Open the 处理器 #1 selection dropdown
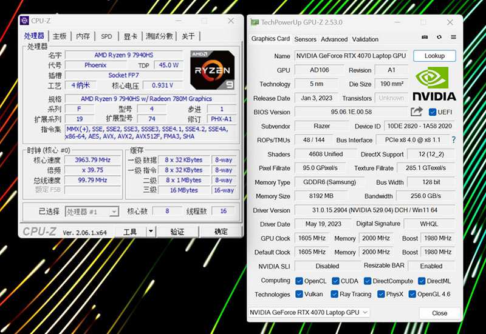 [92, 212]
